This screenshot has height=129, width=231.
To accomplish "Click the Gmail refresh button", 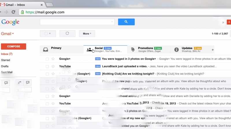I will coord(67,34).
